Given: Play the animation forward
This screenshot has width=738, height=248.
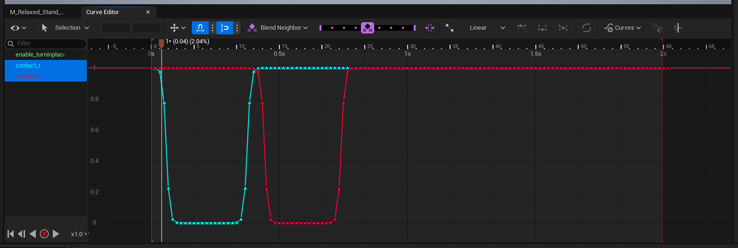Looking at the screenshot, I should pos(56,234).
